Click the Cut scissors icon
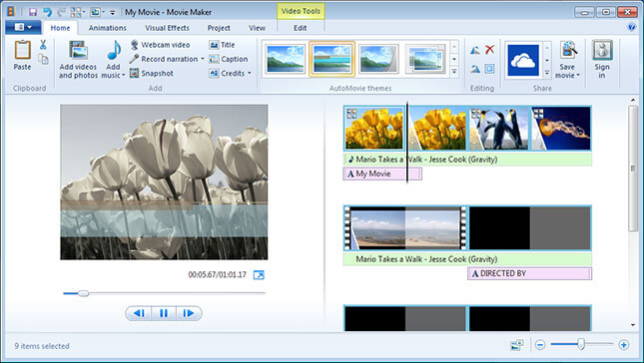Image resolution: width=644 pixels, height=363 pixels. pyautogui.click(x=43, y=45)
